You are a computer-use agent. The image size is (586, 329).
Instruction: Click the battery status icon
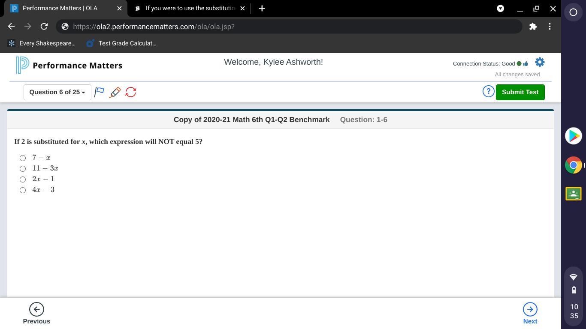[574, 290]
